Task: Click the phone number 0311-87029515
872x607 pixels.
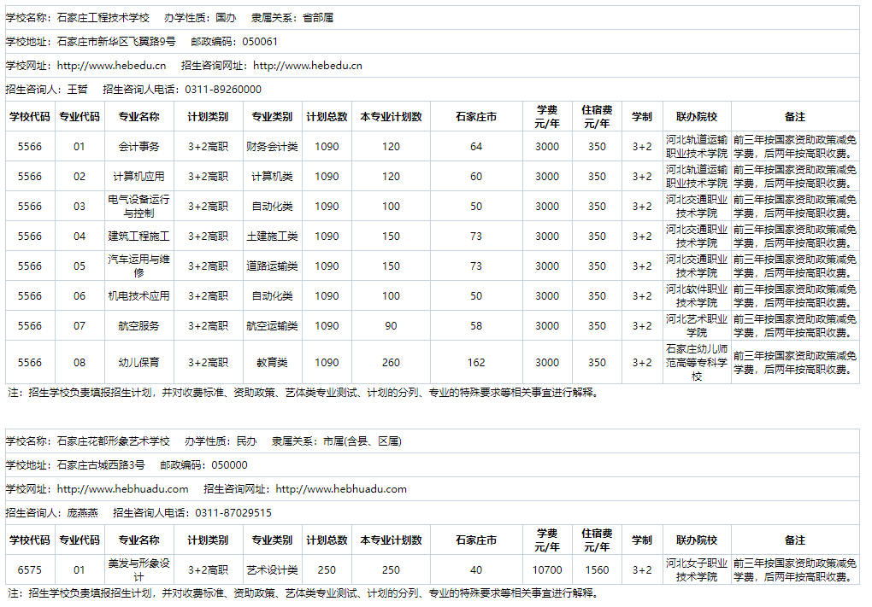Action: [233, 513]
